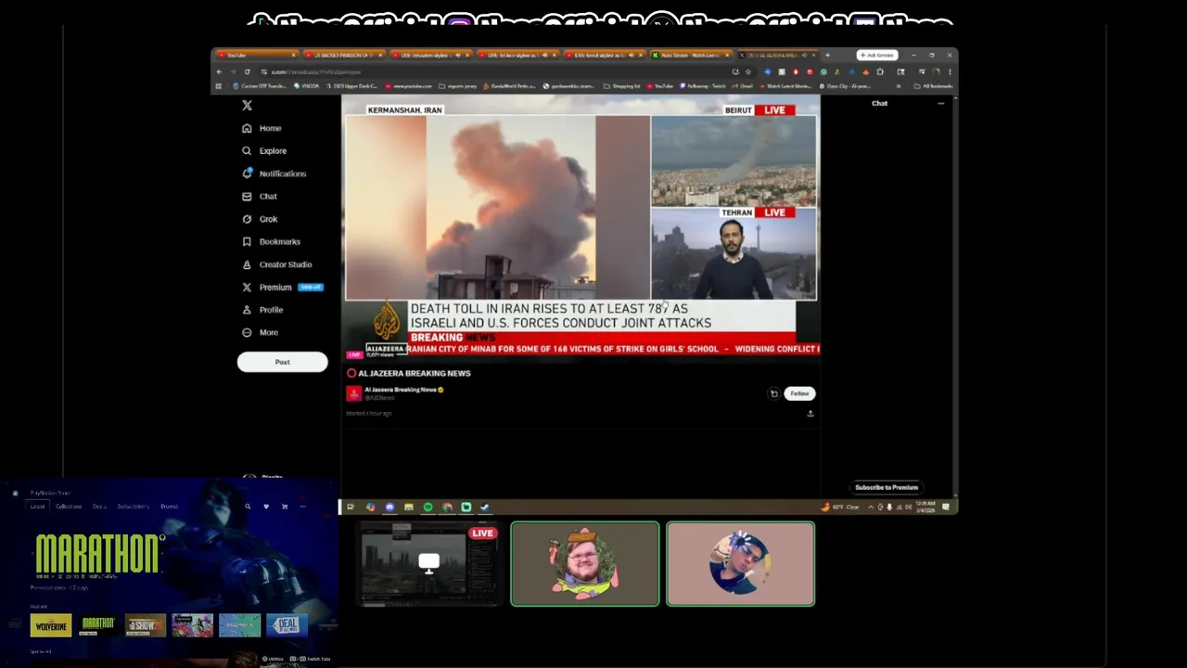Click the X logo in the sidebar

(247, 106)
